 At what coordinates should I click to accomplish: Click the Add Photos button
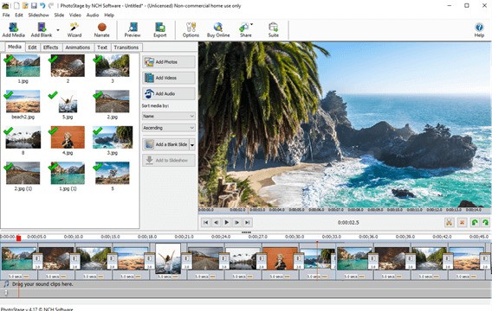[169, 62]
